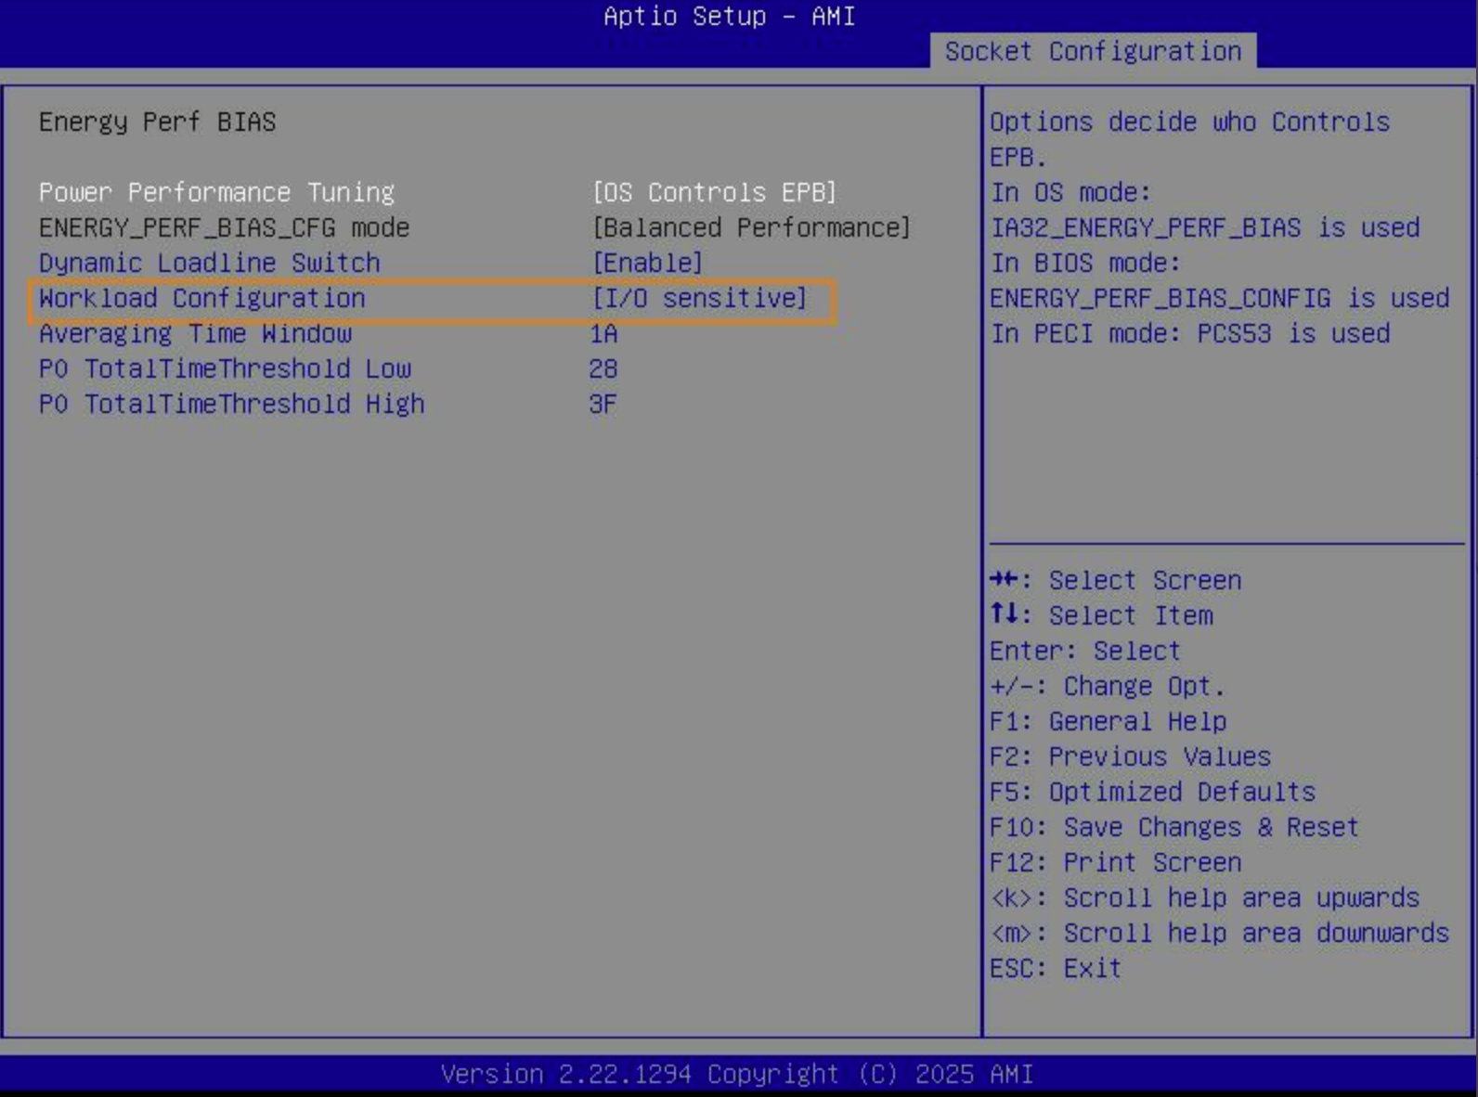
Task: Select the Power Performance Tuning setting
Action: click(x=216, y=192)
